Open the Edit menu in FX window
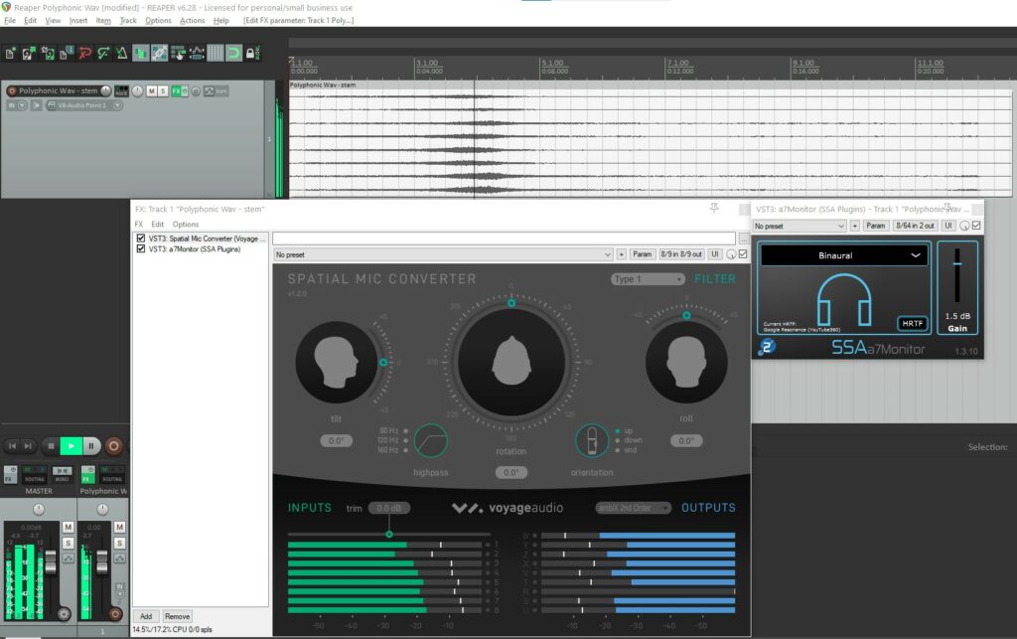 pyautogui.click(x=158, y=224)
